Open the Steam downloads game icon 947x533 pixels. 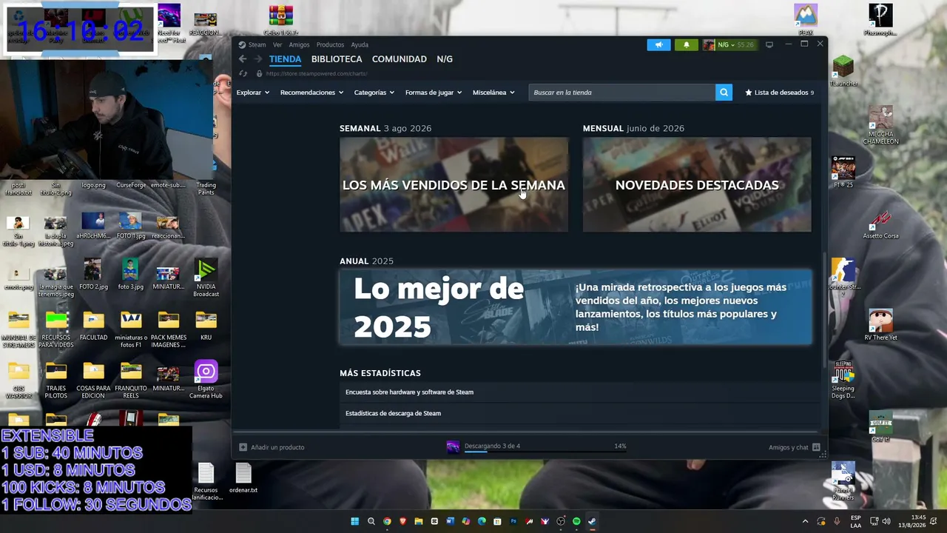pyautogui.click(x=453, y=446)
